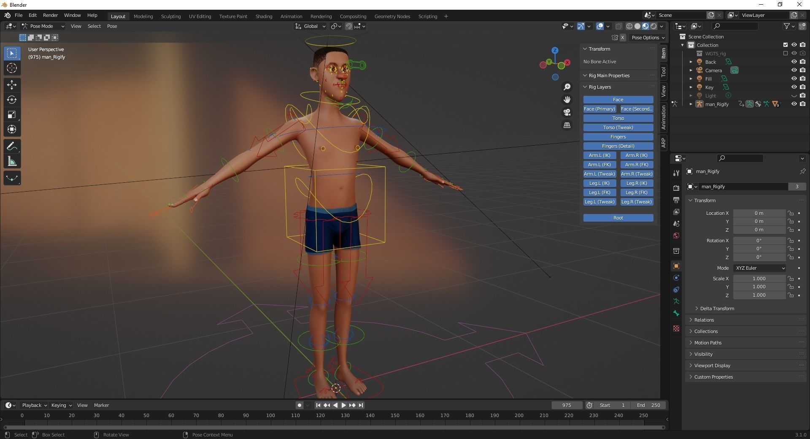Expand the Key object in outliner
This screenshot has width=810, height=439.
pyautogui.click(x=691, y=87)
